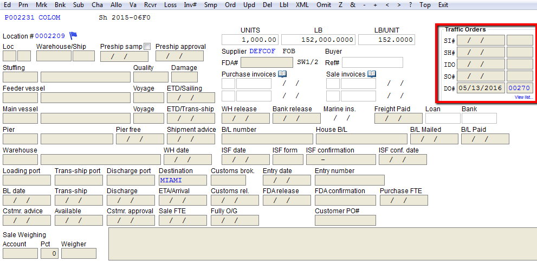Open the Ed menu
This screenshot has width=537, height=261.
point(7,5)
